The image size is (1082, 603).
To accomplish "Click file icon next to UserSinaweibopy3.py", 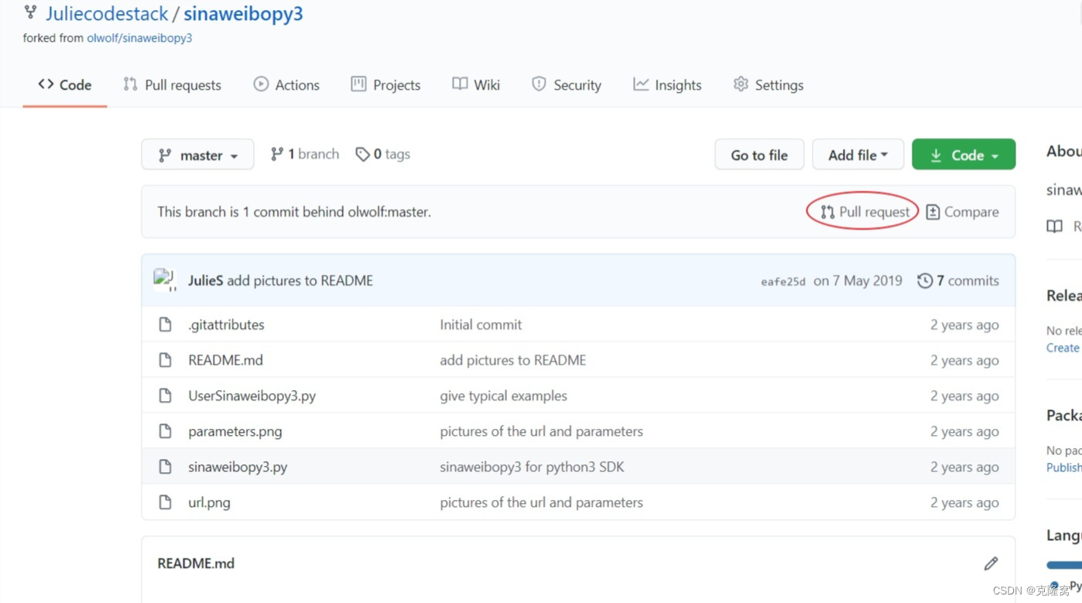I will point(165,396).
